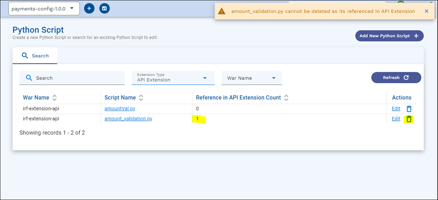The image size is (438, 200).
Task: Click into the Search input field
Action: pos(78,78)
